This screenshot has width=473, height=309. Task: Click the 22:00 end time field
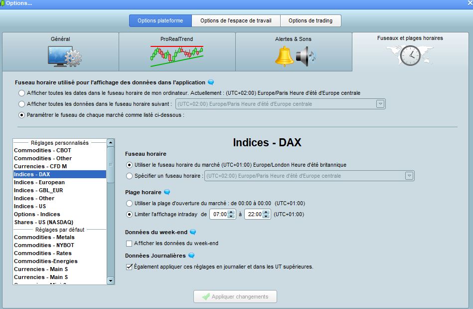pyautogui.click(x=254, y=214)
